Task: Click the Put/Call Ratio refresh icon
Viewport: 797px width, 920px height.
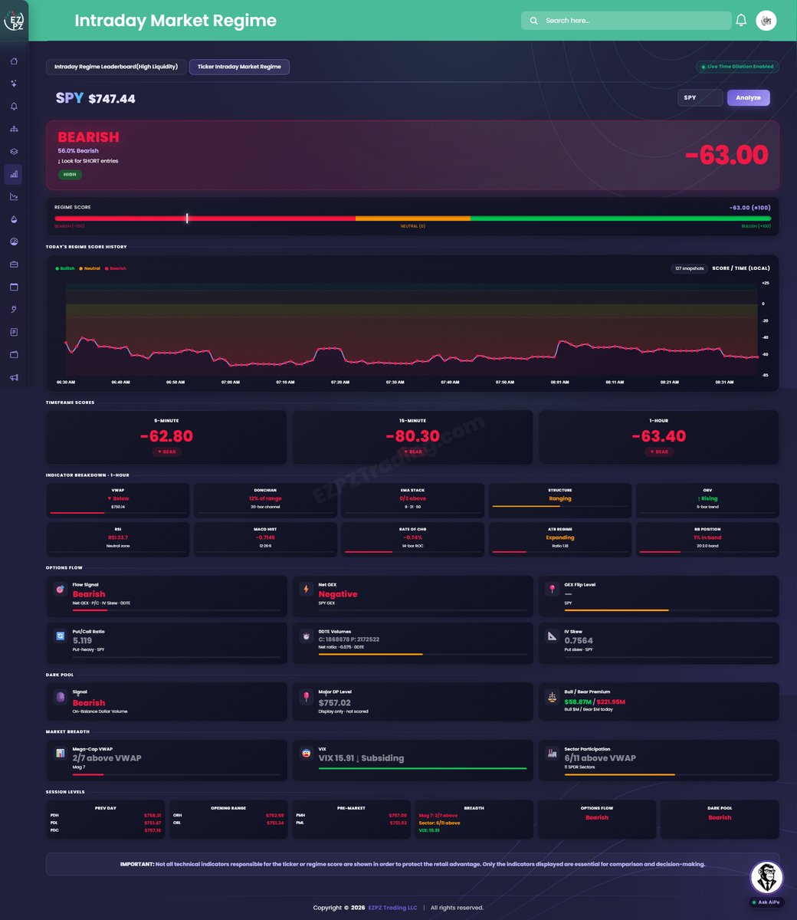Action: coord(59,636)
